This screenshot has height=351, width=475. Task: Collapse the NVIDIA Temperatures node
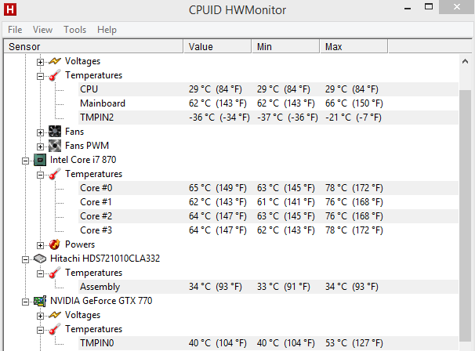tap(40, 330)
